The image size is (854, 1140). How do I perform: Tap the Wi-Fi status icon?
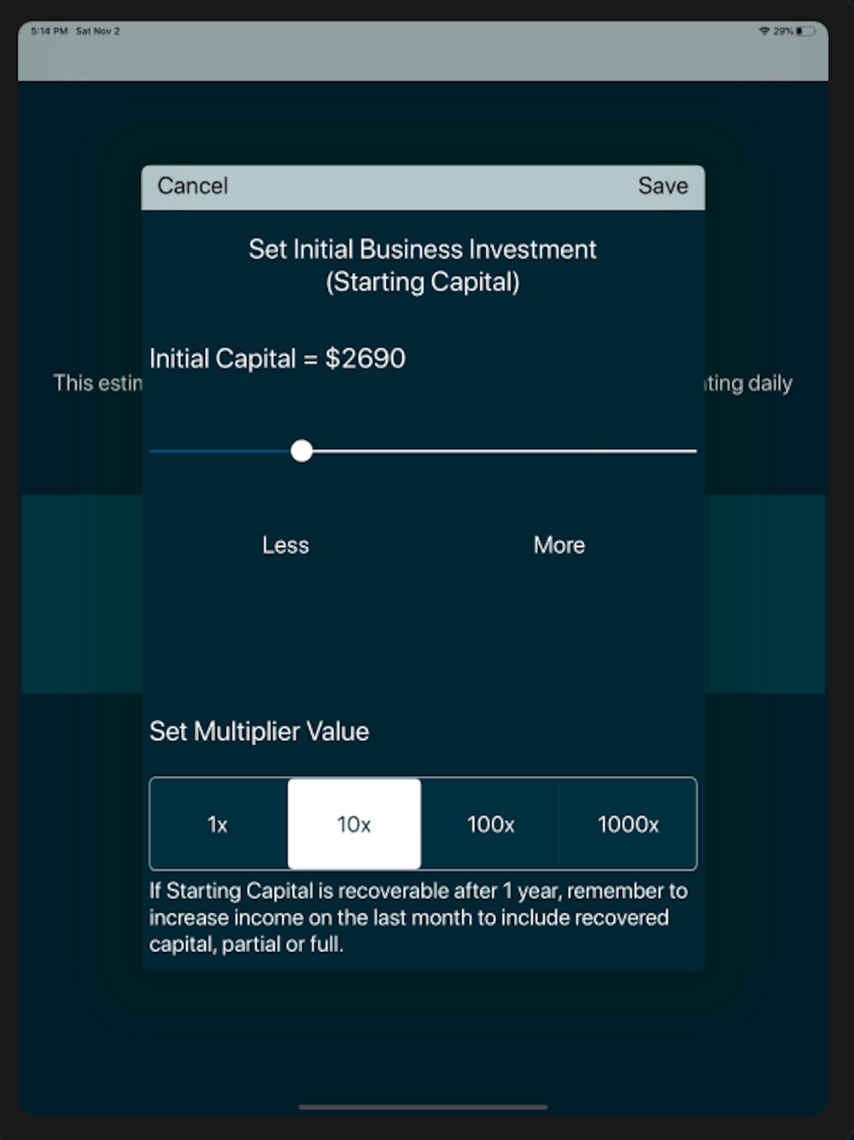click(764, 32)
